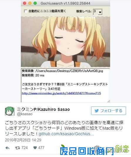Click the Twitter follow button
This screenshot has width=131, height=157.
click(x=108, y=111)
